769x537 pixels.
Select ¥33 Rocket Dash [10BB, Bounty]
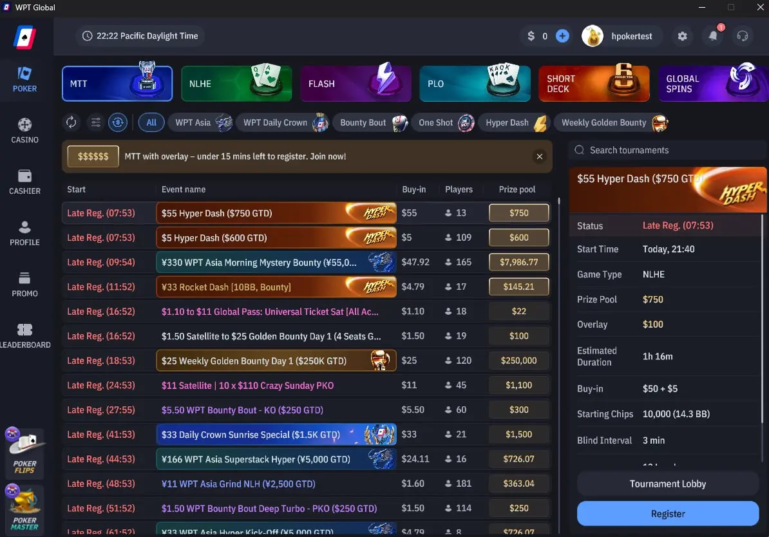pos(306,287)
